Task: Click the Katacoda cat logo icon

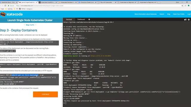Action: pos(3,14)
